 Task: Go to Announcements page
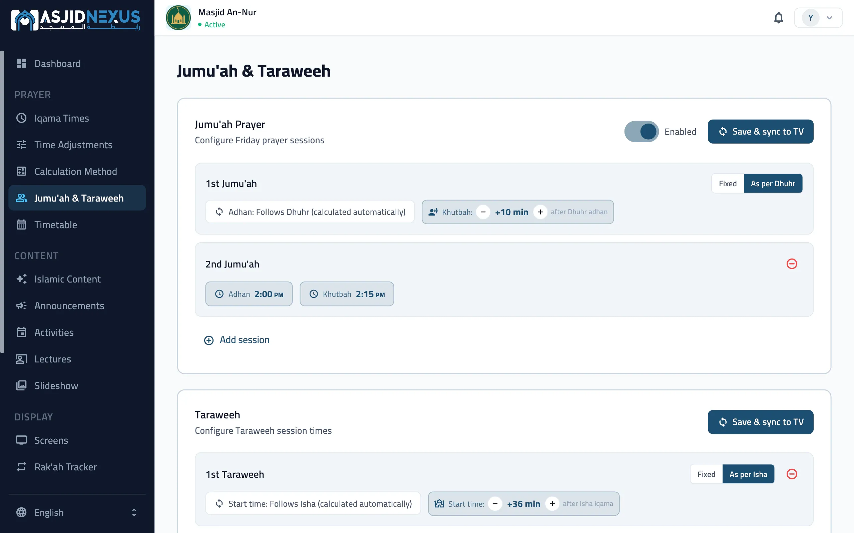coord(77,305)
